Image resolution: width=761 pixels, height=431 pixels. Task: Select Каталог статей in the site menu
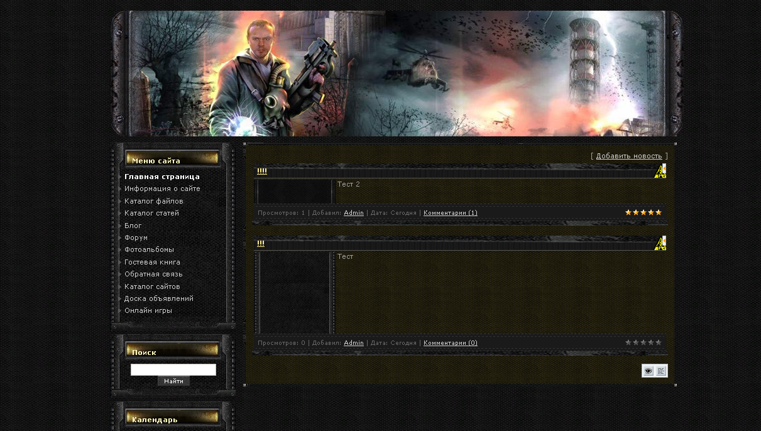[151, 213]
